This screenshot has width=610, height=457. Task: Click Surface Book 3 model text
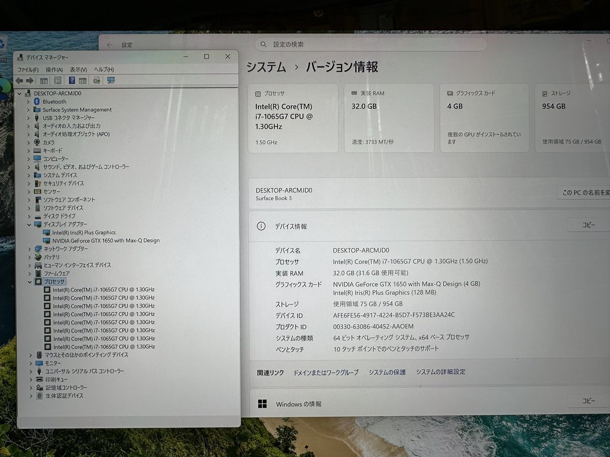(273, 199)
